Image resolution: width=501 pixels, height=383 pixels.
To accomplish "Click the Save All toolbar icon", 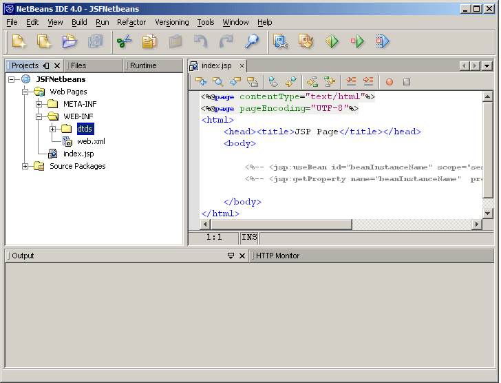I will [x=95, y=41].
